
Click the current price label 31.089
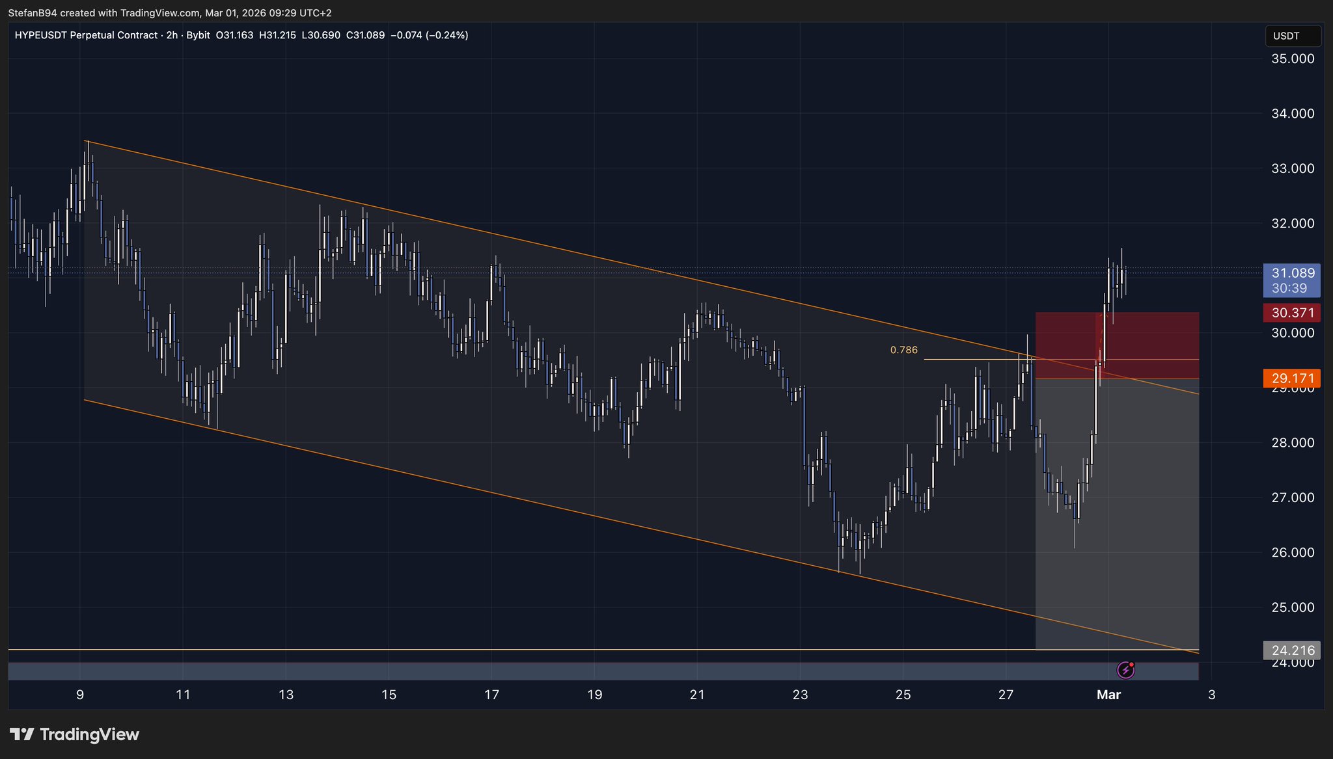click(x=1292, y=273)
